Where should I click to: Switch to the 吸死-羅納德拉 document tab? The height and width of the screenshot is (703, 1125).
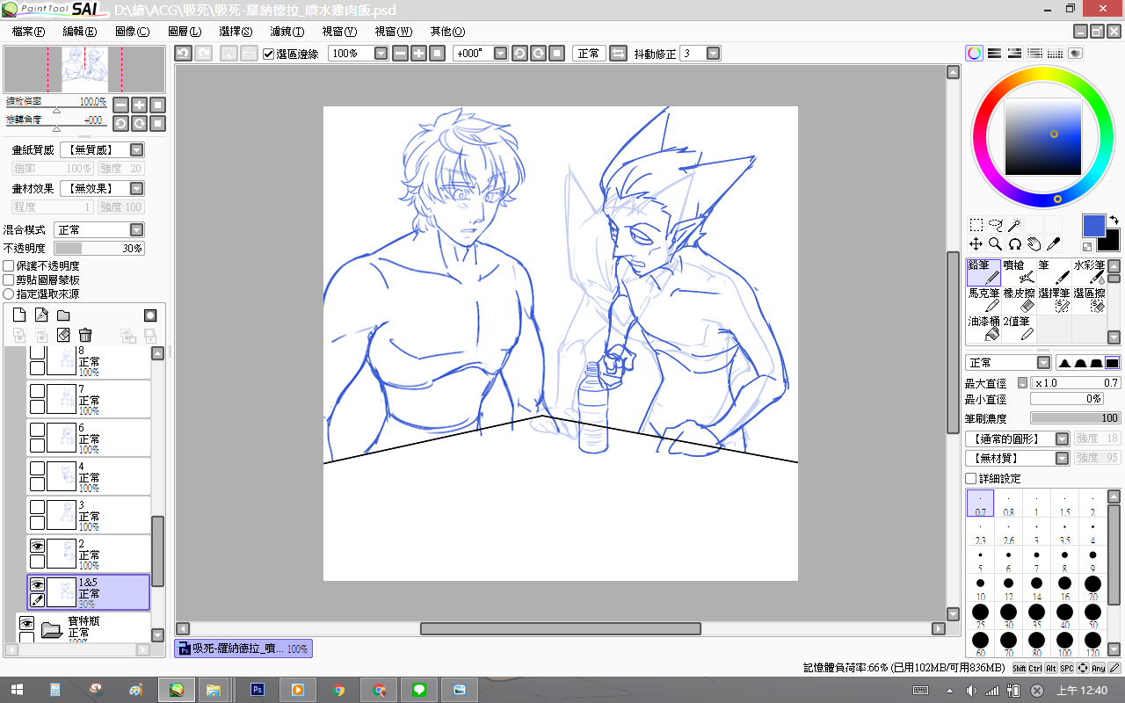click(x=243, y=649)
